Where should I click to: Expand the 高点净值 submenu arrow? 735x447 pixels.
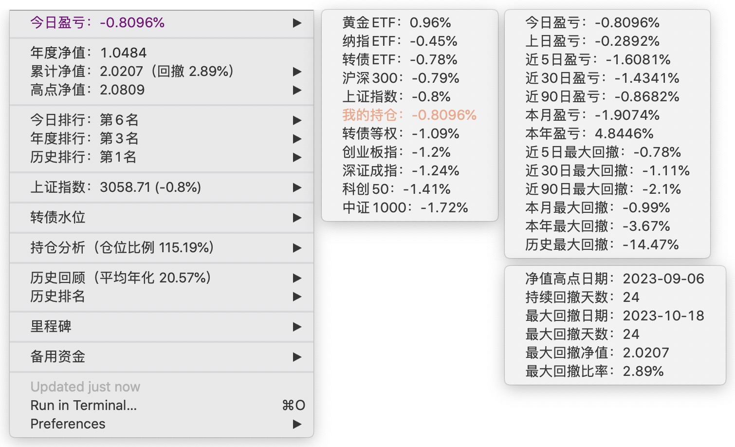click(x=297, y=90)
